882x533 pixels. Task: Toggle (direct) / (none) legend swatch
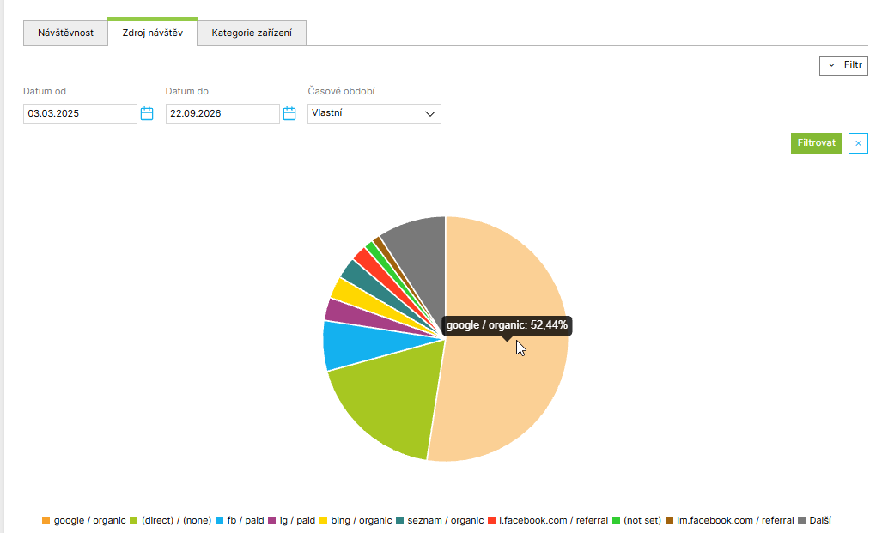point(134,521)
